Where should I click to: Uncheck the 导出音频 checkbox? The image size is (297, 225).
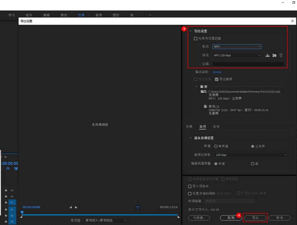click(216, 79)
